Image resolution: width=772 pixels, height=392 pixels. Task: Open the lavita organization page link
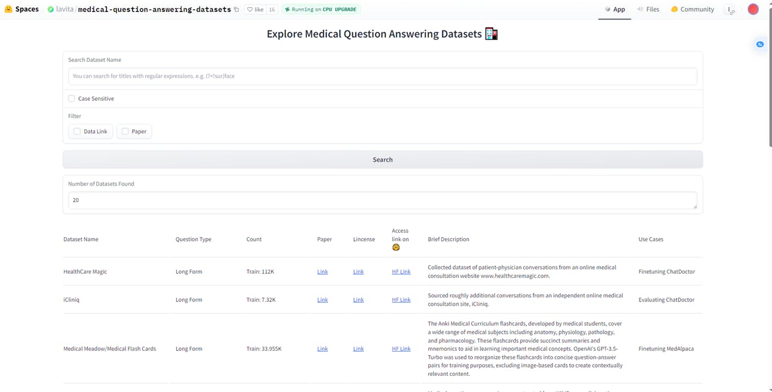(65, 10)
